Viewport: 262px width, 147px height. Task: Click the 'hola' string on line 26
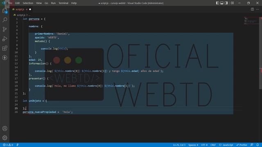pos(67,112)
